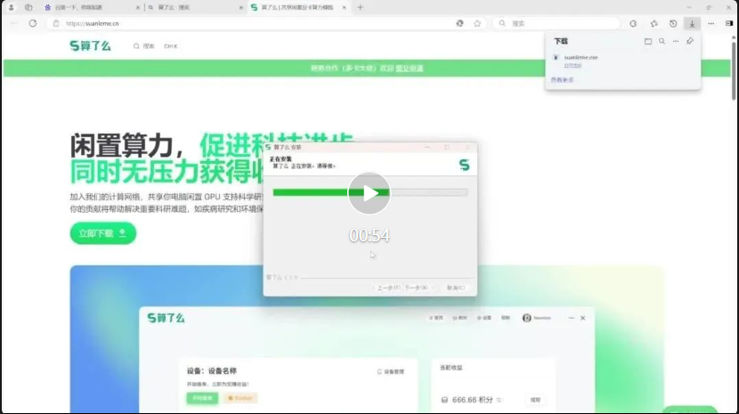Viewport: 739px width, 414px height.
Task: Open the browser history icon
Action: (673, 23)
